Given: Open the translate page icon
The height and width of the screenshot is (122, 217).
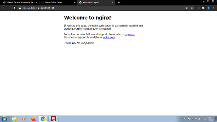Looking at the screenshot, I should point(187,8).
